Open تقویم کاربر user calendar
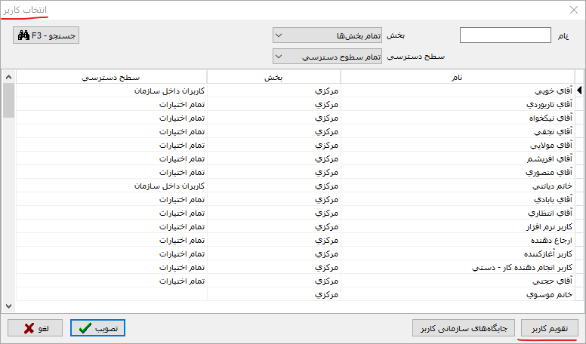This screenshot has height=344, width=586. (x=549, y=328)
